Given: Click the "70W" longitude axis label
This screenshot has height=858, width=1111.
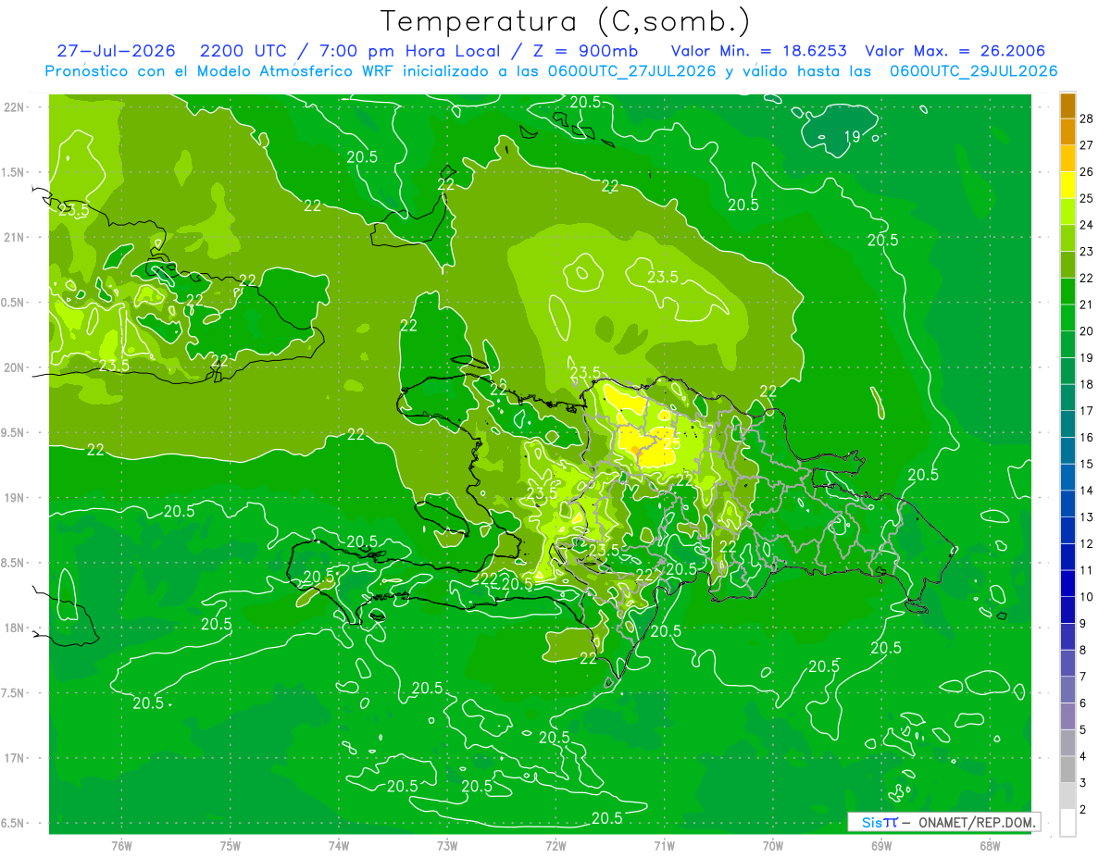Looking at the screenshot, I should pyautogui.click(x=772, y=846).
